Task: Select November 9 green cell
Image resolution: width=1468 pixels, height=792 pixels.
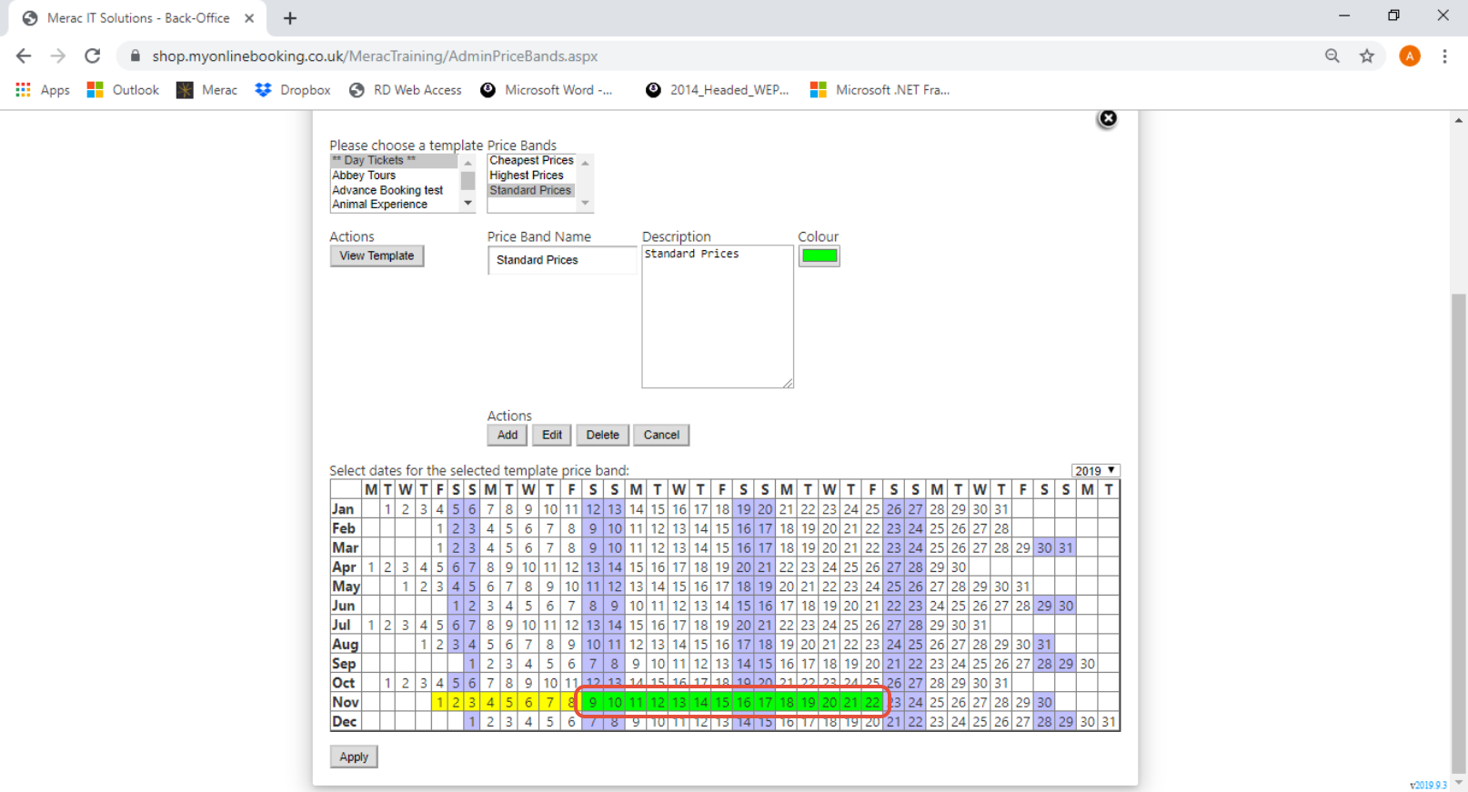Action: [x=593, y=703]
